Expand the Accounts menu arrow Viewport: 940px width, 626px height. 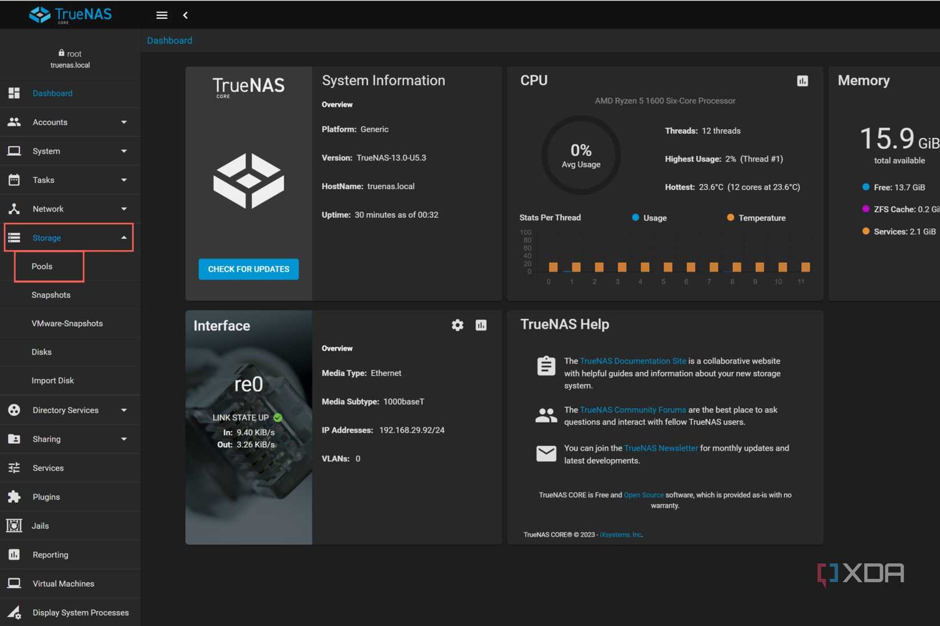pos(124,122)
